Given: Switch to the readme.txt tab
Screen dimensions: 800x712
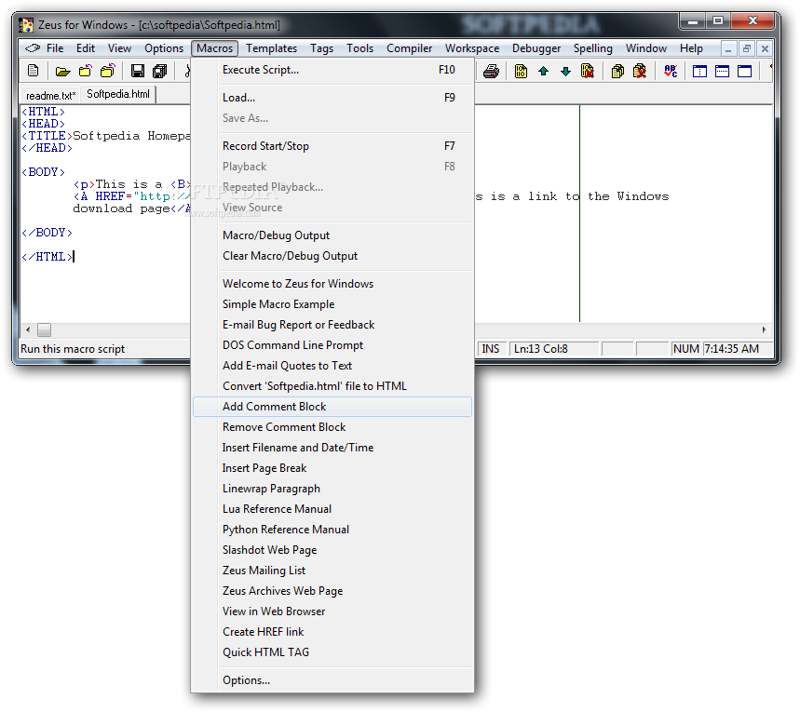Looking at the screenshot, I should [x=50, y=95].
